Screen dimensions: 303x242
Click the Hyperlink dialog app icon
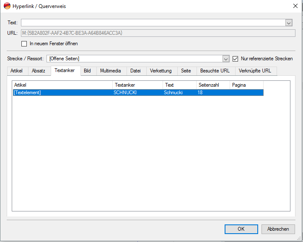pos(7,6)
